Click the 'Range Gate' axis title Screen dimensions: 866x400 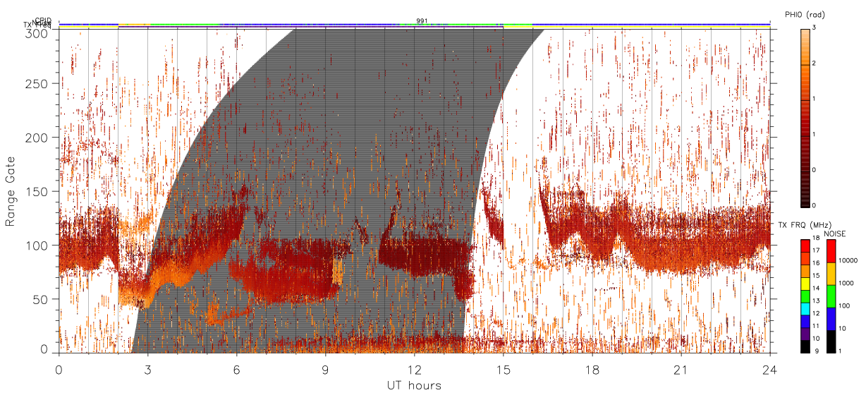(x=10, y=191)
